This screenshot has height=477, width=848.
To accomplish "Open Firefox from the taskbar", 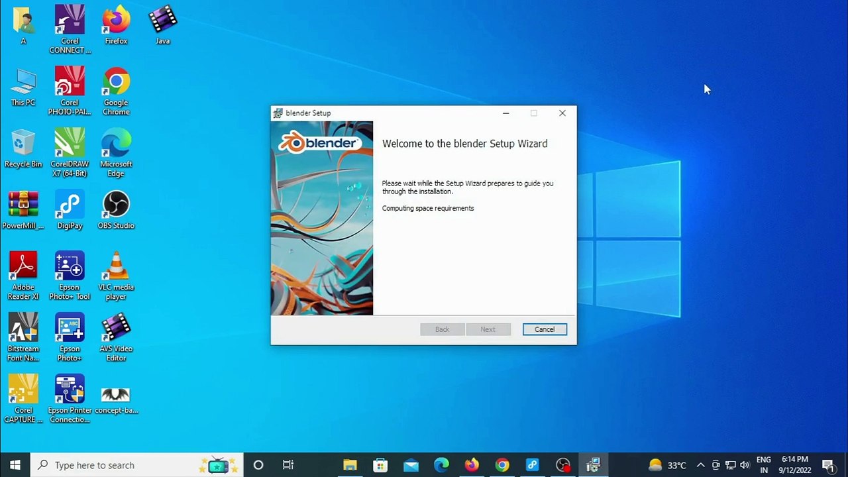I will pyautogui.click(x=472, y=465).
